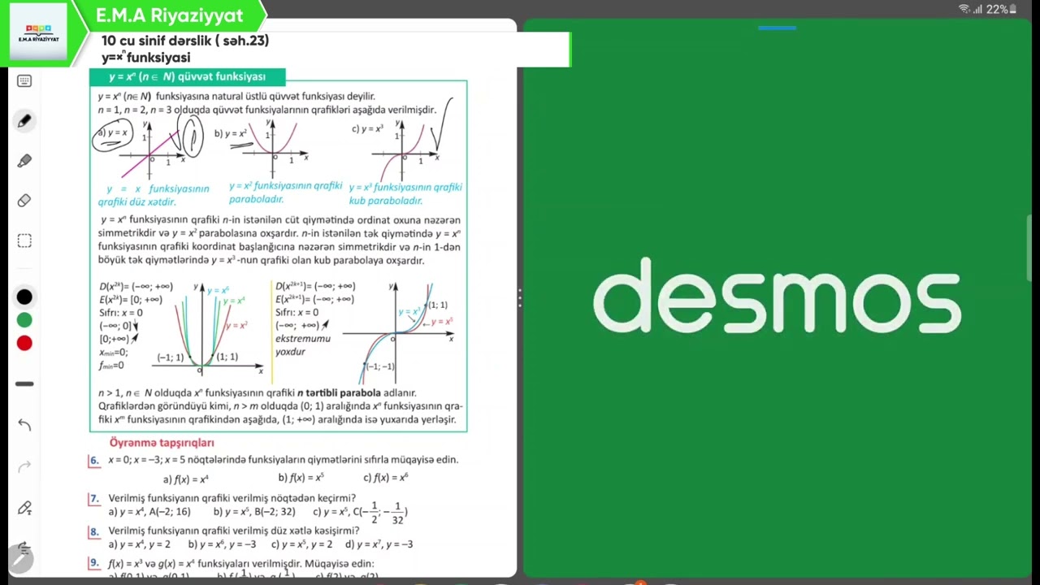Click the 'ekstremumu yoxdur' note
1040x585 pixels.
pyautogui.click(x=302, y=344)
